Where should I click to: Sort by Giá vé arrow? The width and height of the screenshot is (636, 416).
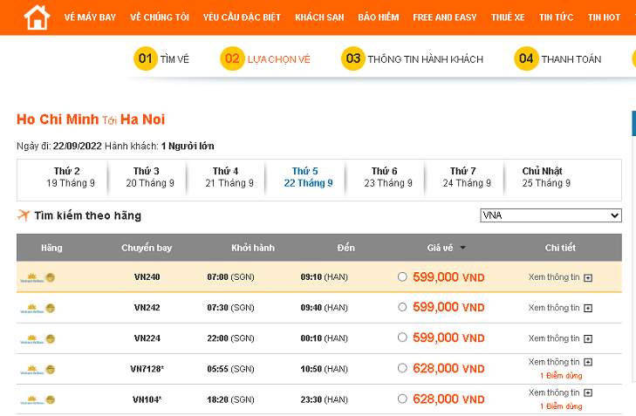click(x=462, y=248)
